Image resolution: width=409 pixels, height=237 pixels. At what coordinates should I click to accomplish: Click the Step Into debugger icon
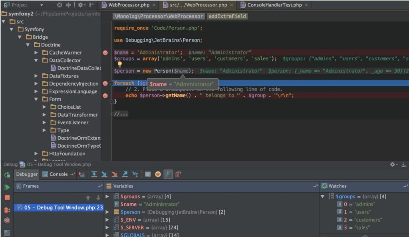point(104,174)
